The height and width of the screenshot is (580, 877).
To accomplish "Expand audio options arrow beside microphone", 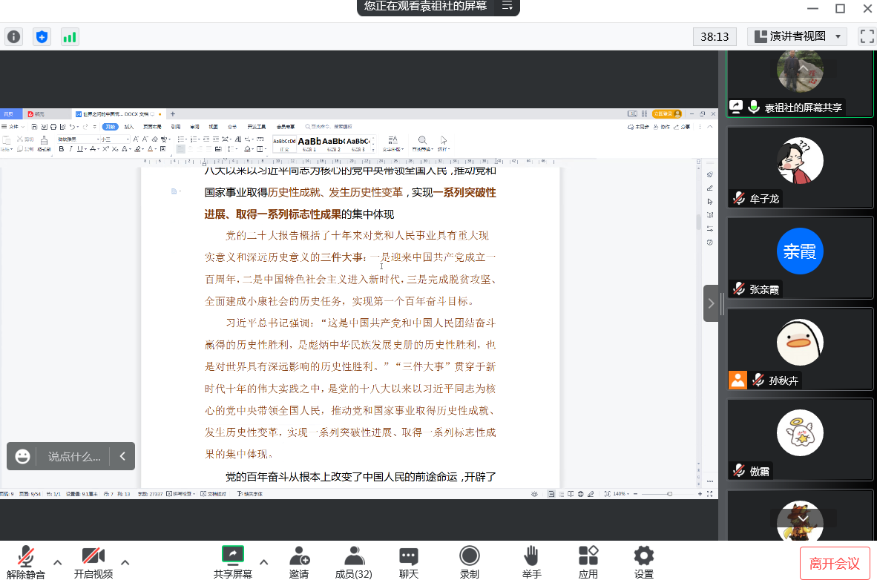I will (57, 561).
